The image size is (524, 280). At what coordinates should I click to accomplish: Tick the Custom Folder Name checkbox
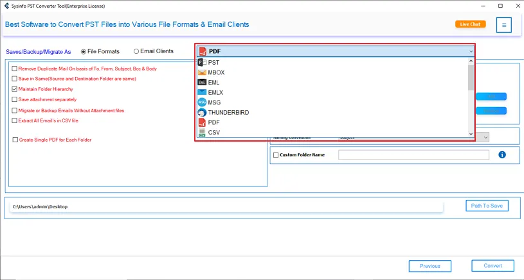[x=276, y=155]
